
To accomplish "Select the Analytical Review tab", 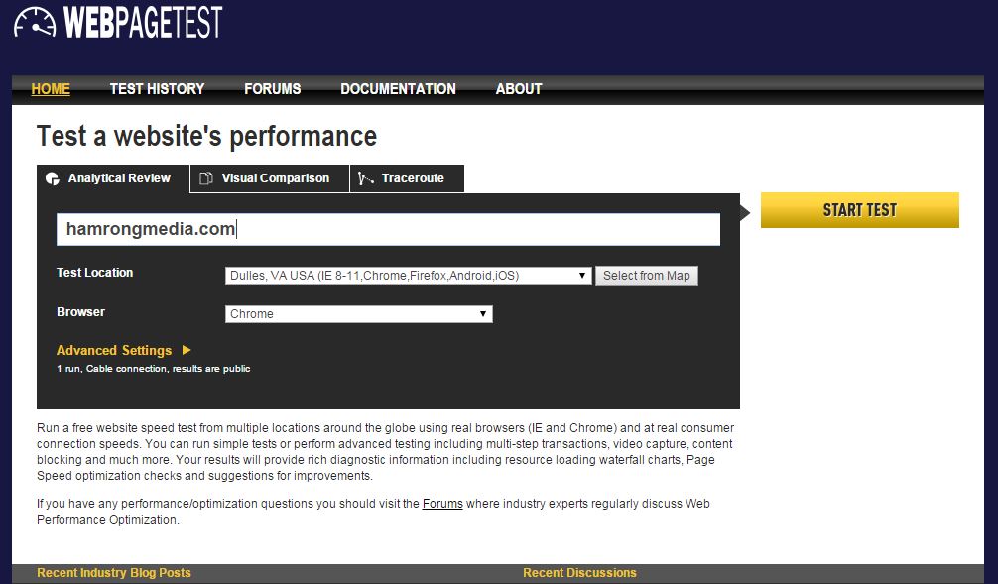I will (113, 178).
